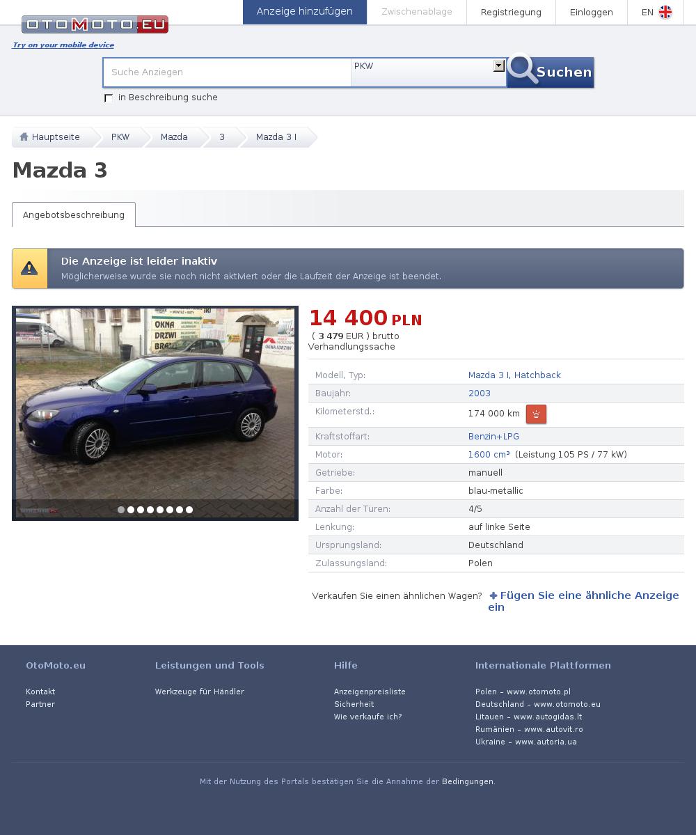696x835 pixels.
Task: Click 'Wie verkaufe ich?' footer link
Action: click(x=367, y=717)
